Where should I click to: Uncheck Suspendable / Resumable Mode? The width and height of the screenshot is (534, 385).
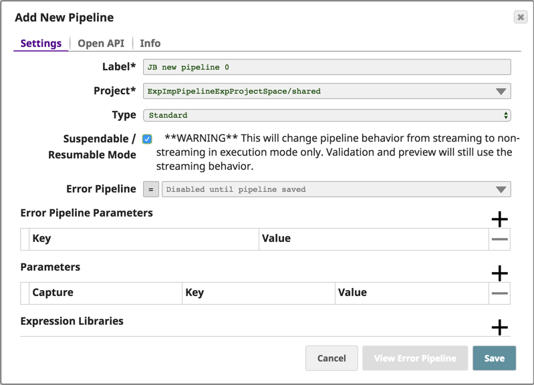click(x=147, y=139)
